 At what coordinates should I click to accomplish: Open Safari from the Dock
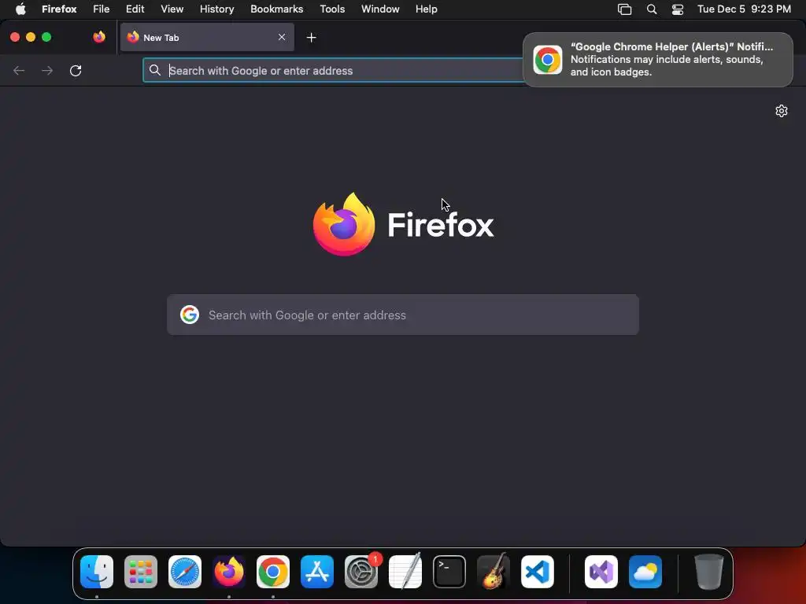185,572
